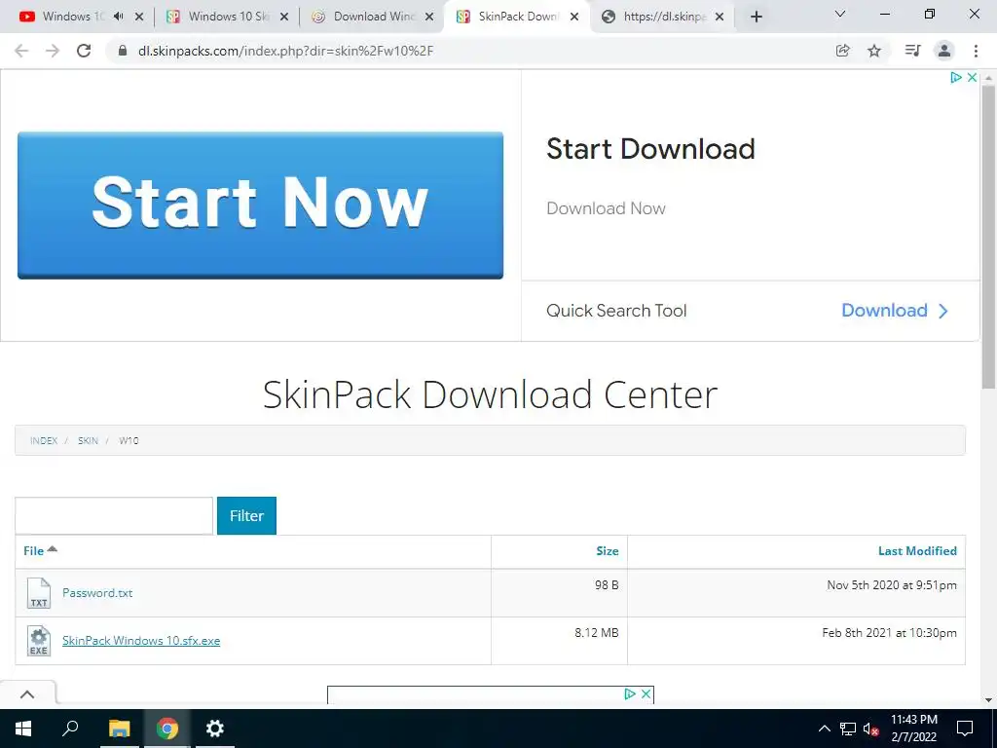
Task: Download SkinPack Windows 10.sfx.exe
Action: pos(141,641)
